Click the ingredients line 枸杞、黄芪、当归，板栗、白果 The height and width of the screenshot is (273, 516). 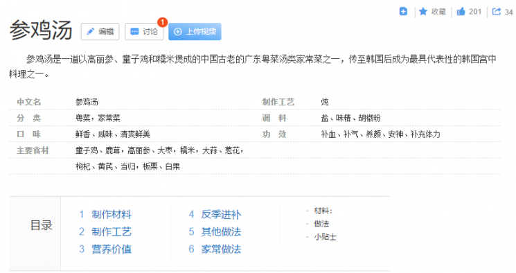[x=127, y=166]
